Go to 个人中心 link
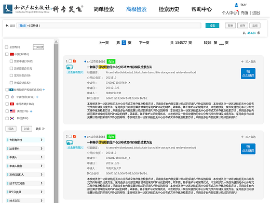This screenshot has height=203, width=270. pos(230,13)
